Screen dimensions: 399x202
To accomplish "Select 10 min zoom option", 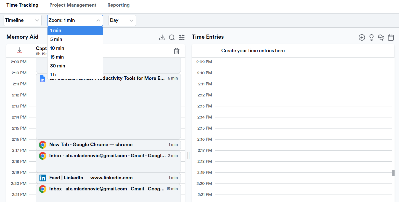I will pyautogui.click(x=75, y=48).
